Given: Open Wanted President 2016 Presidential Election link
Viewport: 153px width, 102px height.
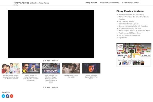Looking at the screenshot, I should tap(134, 18).
